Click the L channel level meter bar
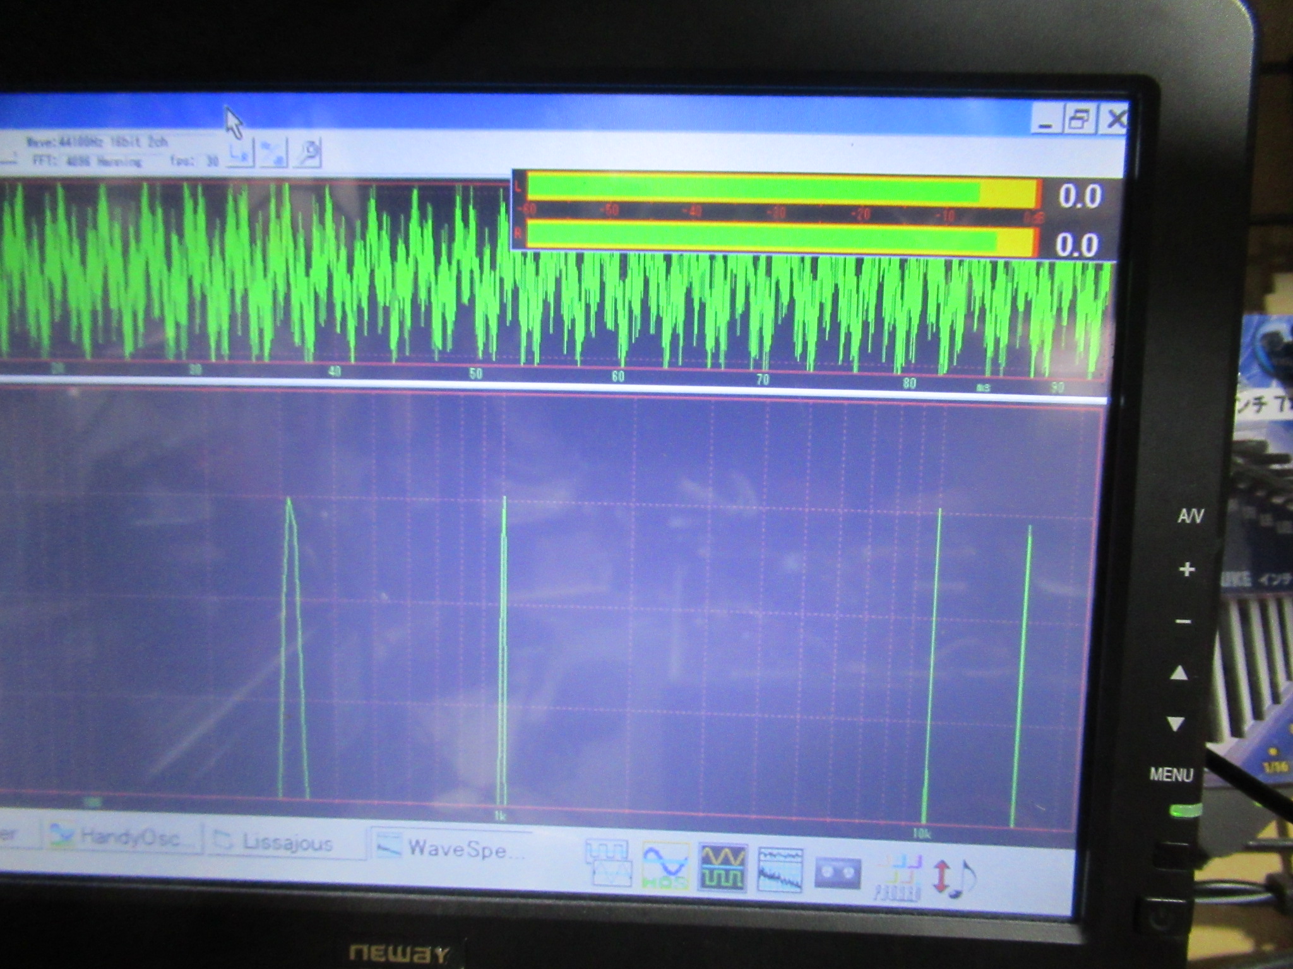 (x=782, y=189)
